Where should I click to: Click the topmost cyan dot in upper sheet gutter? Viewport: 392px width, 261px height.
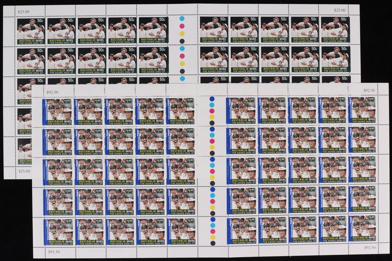[x=181, y=18]
